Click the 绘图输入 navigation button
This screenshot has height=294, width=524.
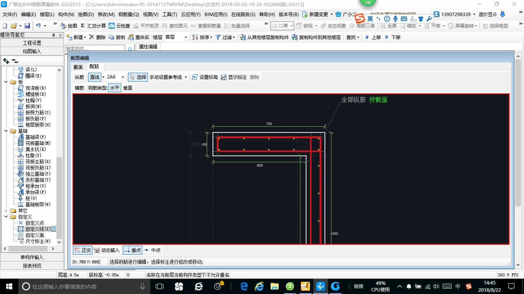(x=32, y=51)
